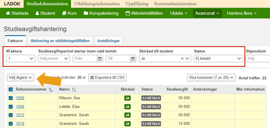The image size is (270, 128).
Task: Click the name Nilsson, Åse
Action: [70, 98]
